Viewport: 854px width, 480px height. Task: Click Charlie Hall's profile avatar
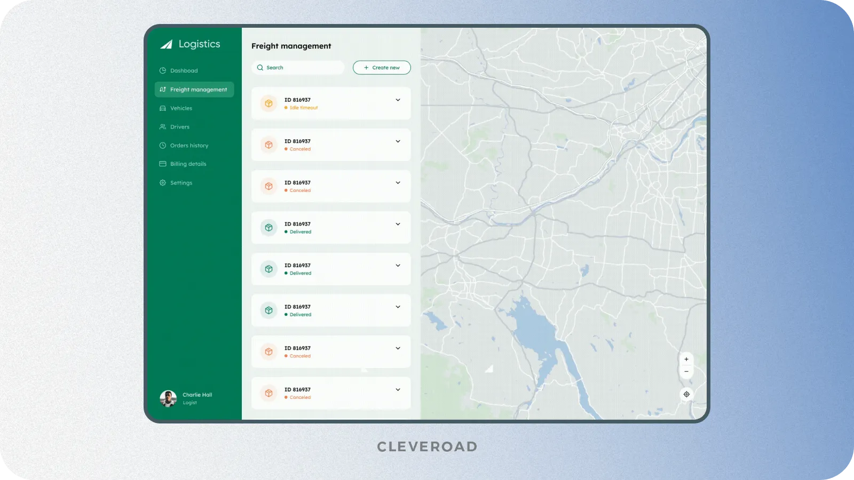pos(168,398)
